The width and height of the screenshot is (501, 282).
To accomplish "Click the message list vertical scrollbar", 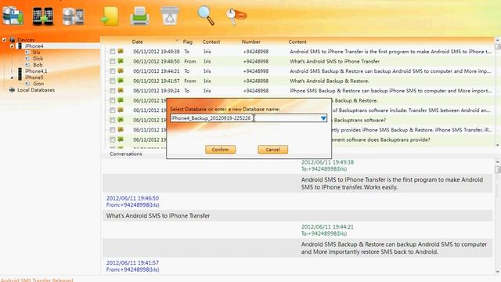I will click(x=498, y=92).
